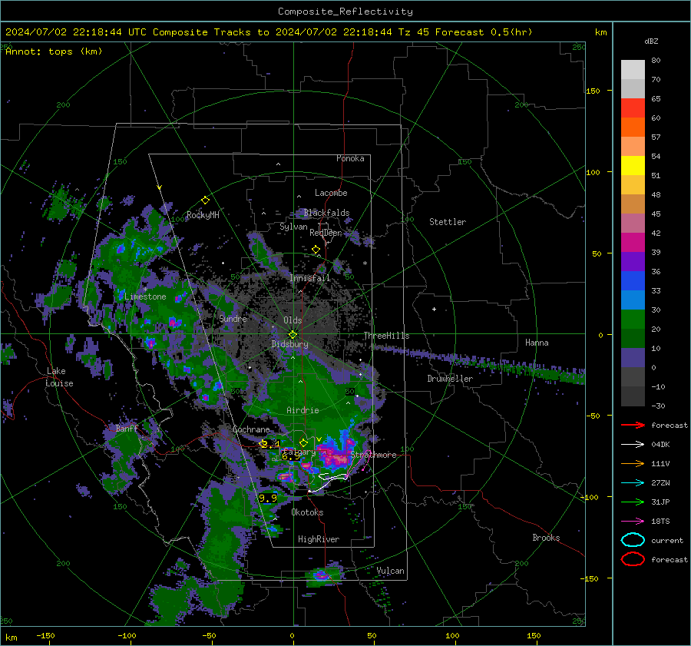Click the cyan current ellipse symbol
The width and height of the screenshot is (691, 646).
pos(633,540)
